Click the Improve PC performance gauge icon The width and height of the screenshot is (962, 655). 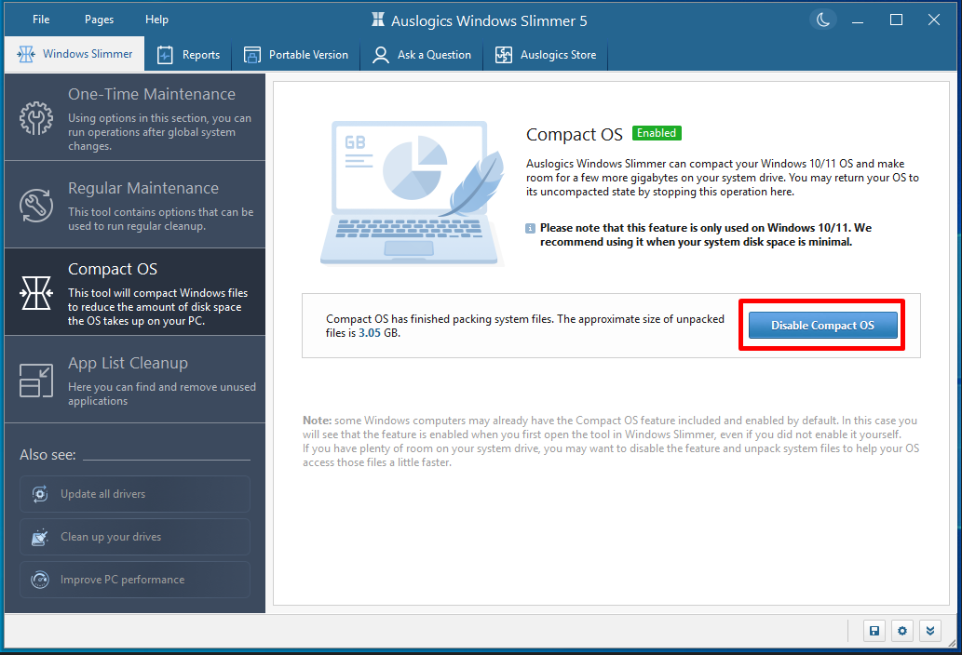40,580
